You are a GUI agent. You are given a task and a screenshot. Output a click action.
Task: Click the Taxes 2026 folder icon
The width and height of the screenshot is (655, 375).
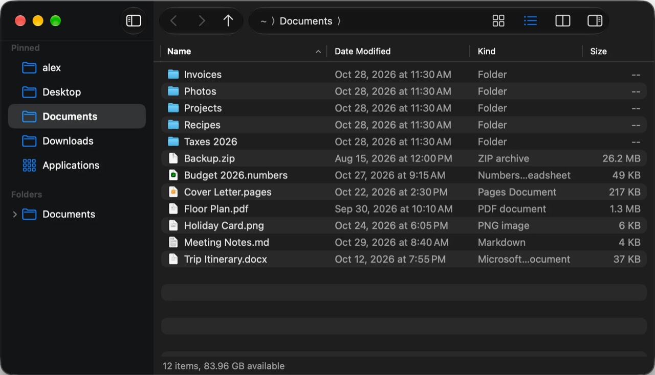[x=173, y=142]
